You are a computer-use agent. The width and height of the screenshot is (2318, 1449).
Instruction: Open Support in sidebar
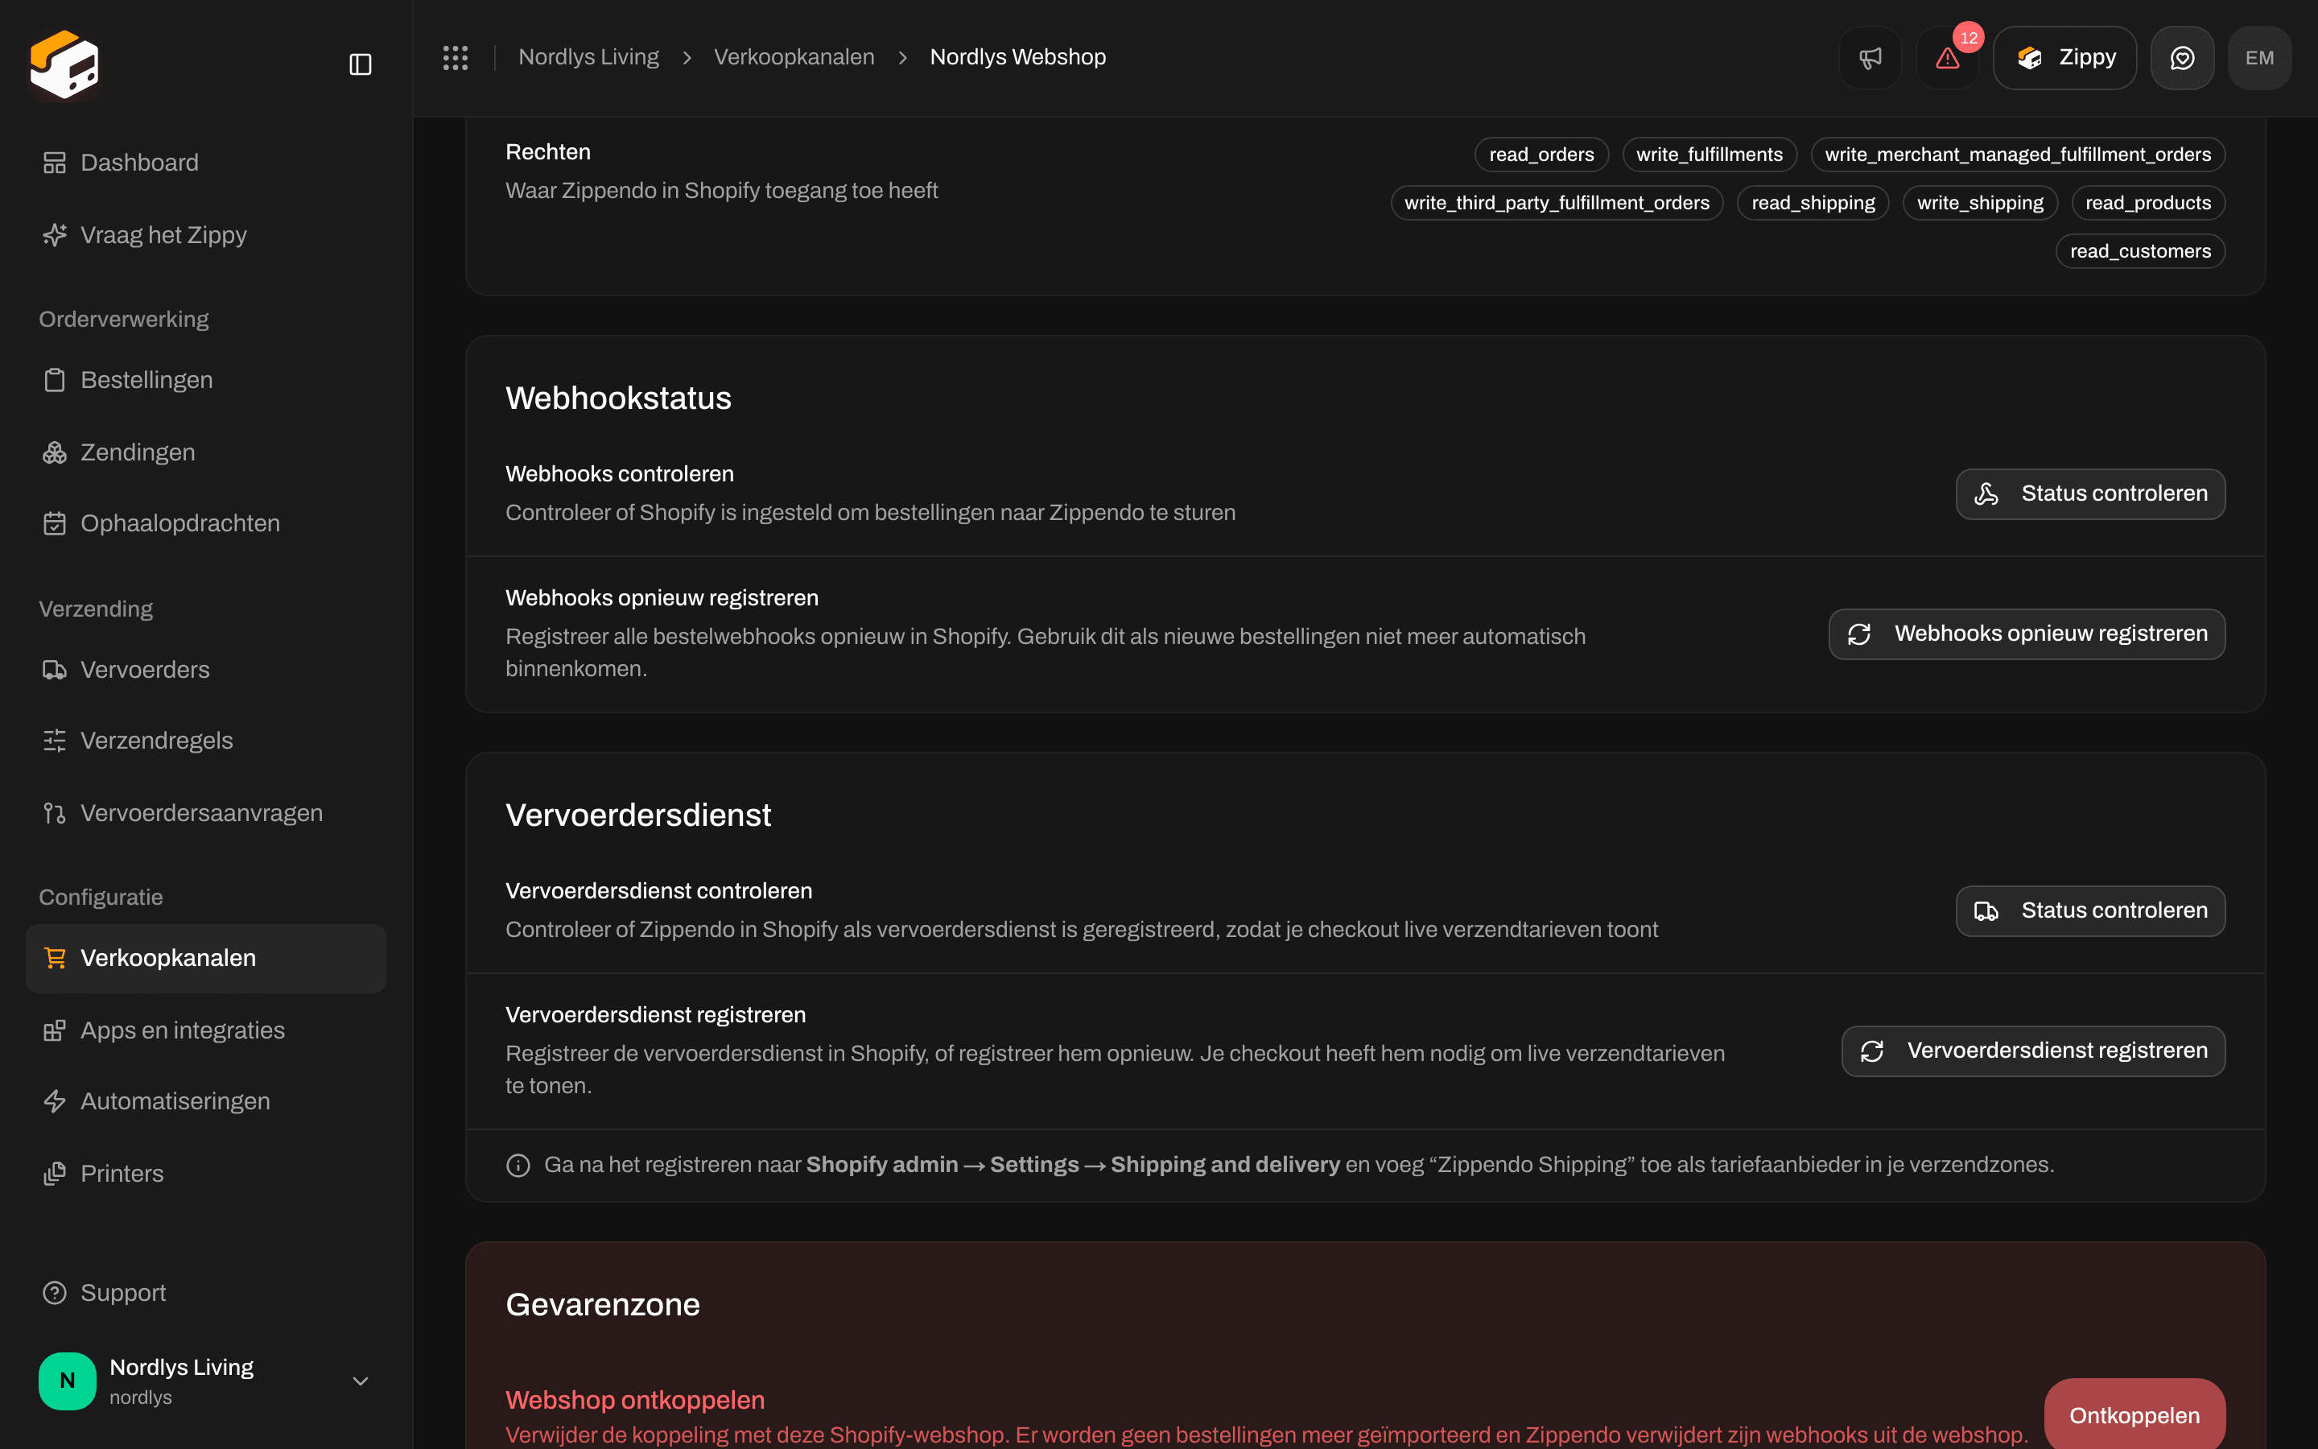pyautogui.click(x=206, y=1293)
